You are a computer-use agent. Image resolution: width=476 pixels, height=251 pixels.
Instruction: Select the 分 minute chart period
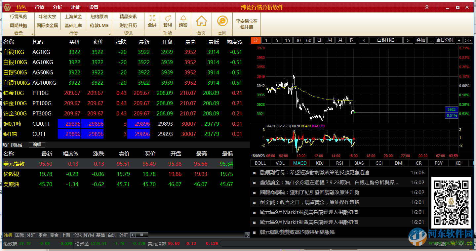[x=256, y=40]
